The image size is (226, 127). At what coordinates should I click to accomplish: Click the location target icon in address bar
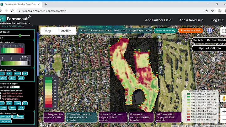tap(207, 11)
